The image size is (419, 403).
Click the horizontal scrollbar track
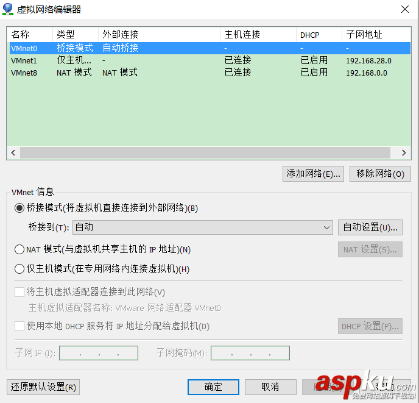pyautogui.click(x=205, y=153)
